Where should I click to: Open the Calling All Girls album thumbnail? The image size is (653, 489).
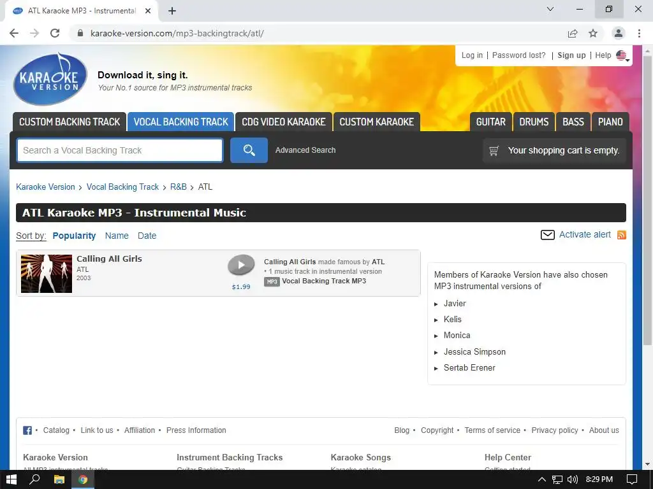click(x=46, y=274)
